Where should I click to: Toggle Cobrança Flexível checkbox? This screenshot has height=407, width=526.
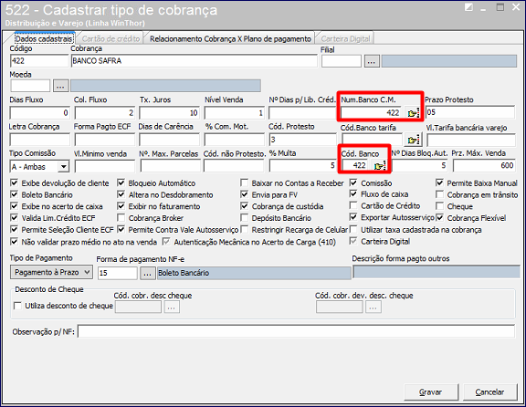coord(439,218)
